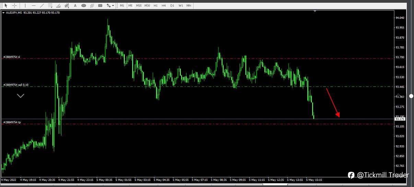Click the #28849754 tp order label
Image resolution: width=414 pixels, height=187 pixels.
pos(12,122)
